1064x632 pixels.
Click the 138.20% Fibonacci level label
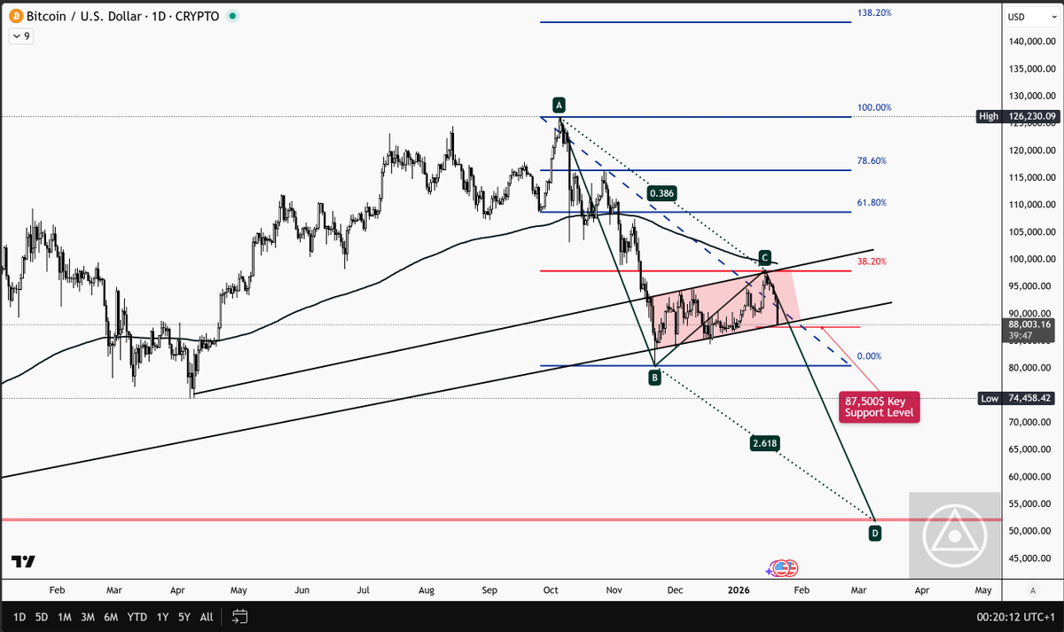(874, 12)
